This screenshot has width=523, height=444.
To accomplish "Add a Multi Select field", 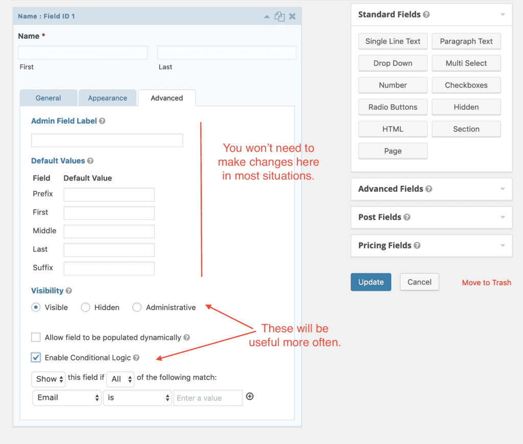I will [466, 63].
